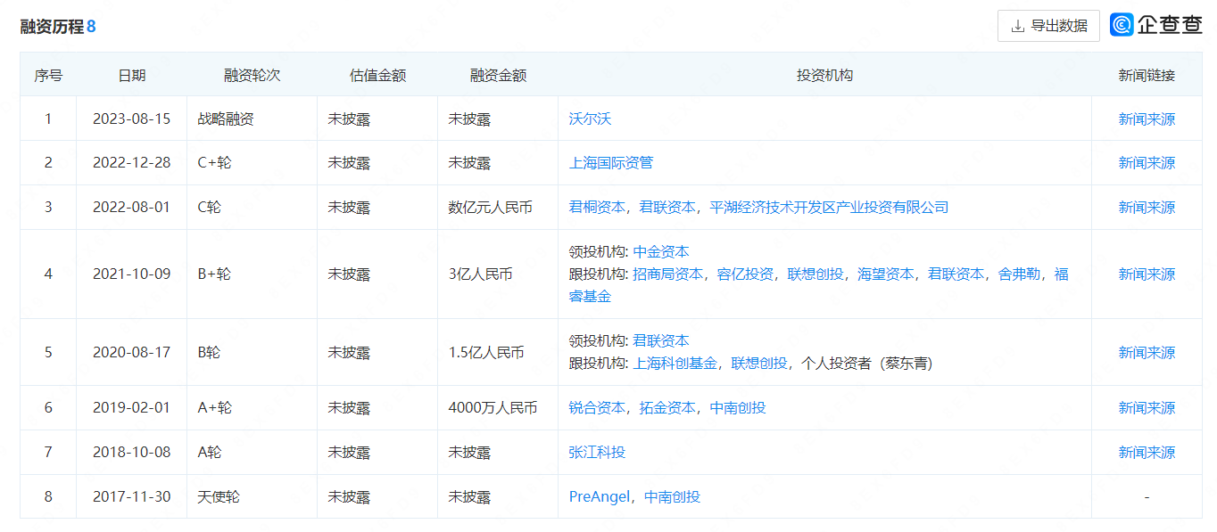This screenshot has height=532, width=1217.
Task: Open 中南创投 in the A+轮 row
Action: click(x=738, y=408)
